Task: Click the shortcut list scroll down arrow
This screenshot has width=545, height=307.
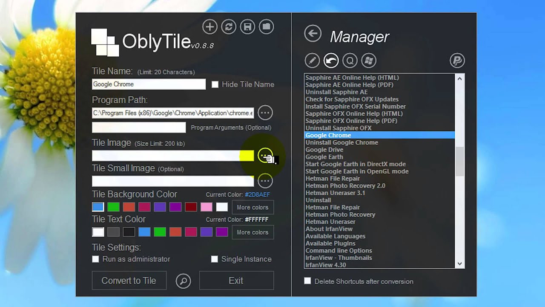Action: click(459, 264)
